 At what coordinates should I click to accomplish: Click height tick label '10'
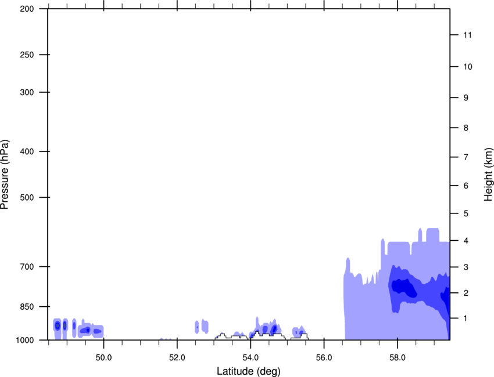[x=467, y=67]
